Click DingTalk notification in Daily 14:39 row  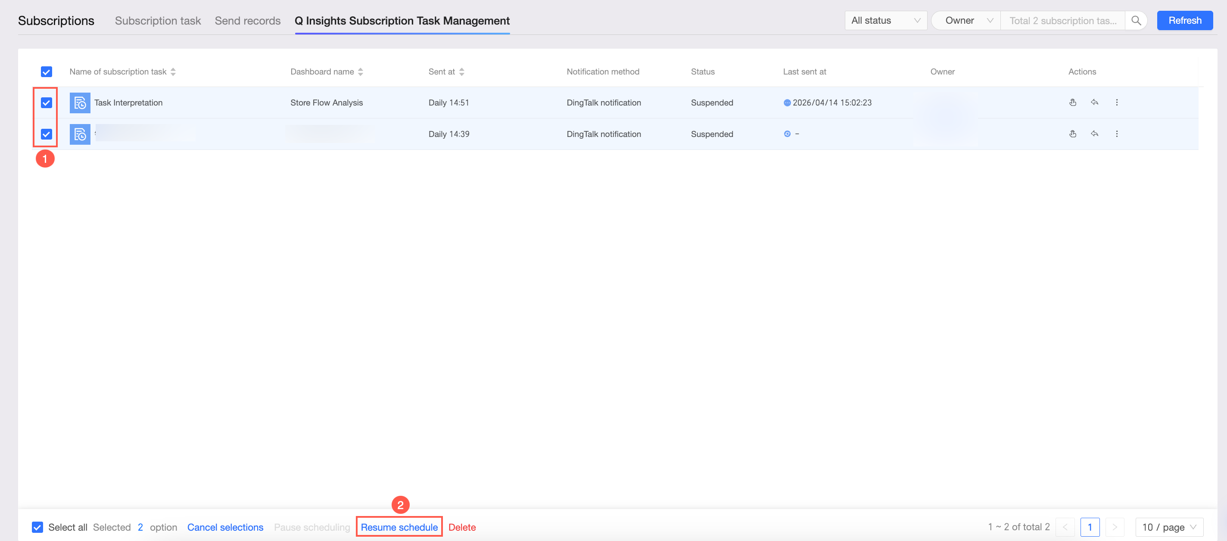(604, 134)
